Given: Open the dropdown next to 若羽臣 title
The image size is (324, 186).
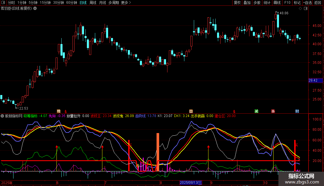Looking at the screenshot, I should pos(35,8).
